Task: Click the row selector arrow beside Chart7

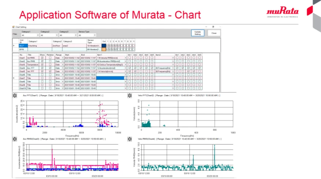Action: click(14, 78)
